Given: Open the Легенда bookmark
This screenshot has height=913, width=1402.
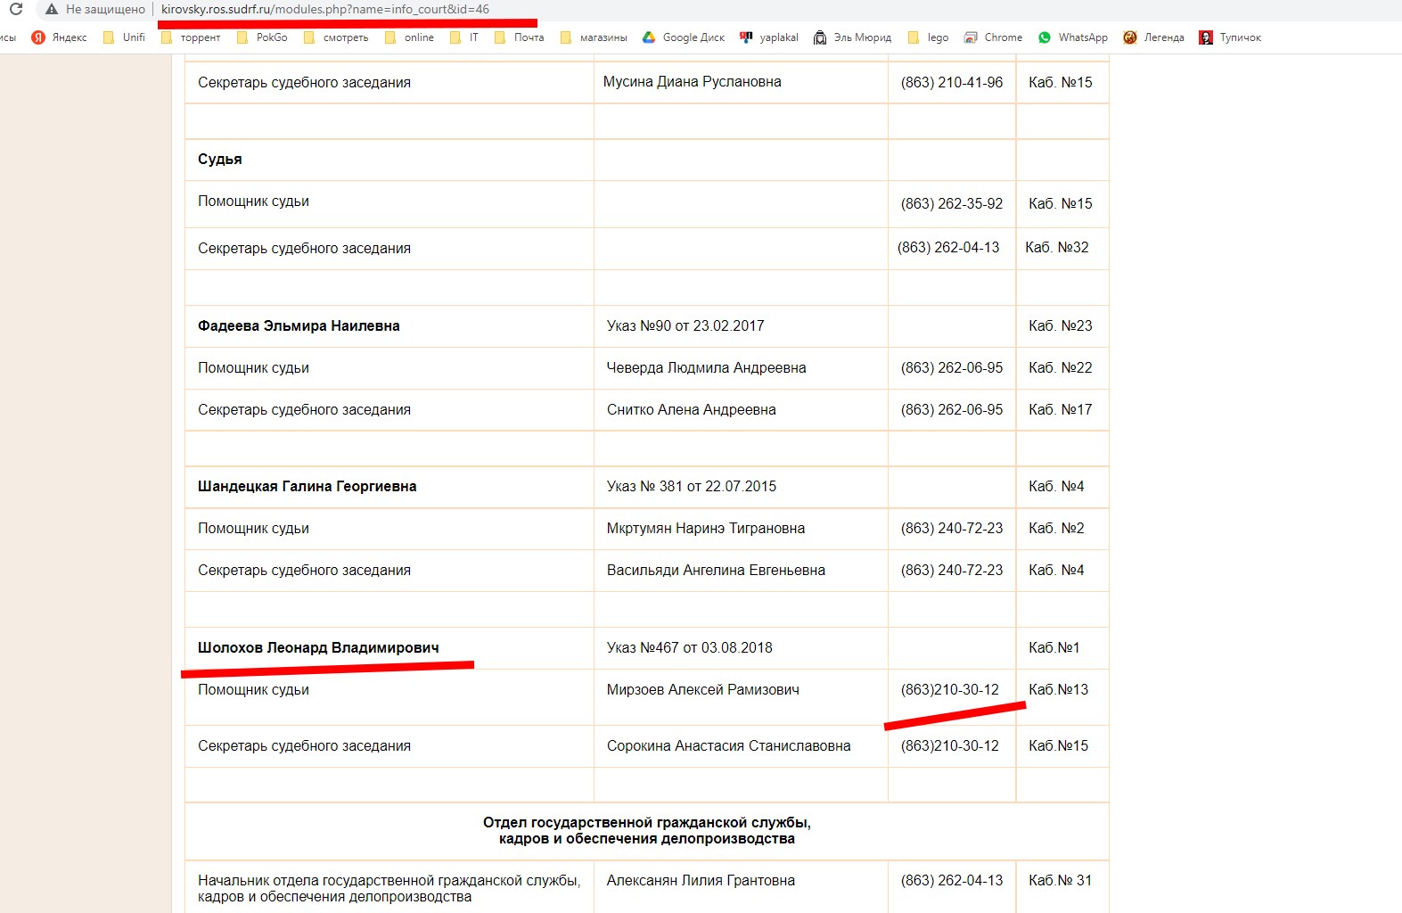Looking at the screenshot, I should [x=1154, y=37].
